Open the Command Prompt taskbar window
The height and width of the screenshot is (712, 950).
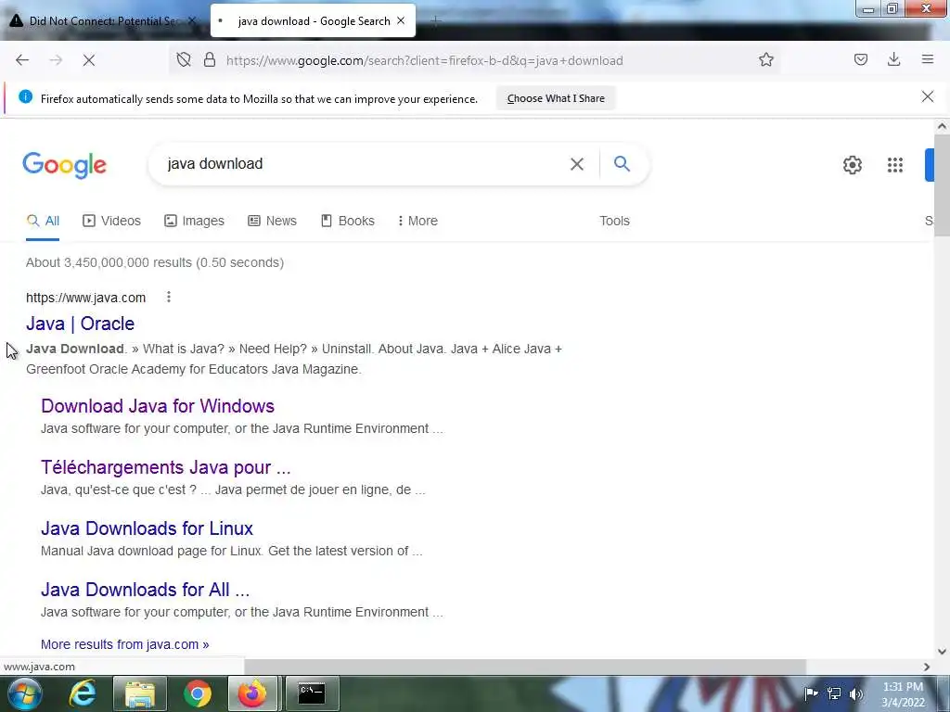click(312, 693)
